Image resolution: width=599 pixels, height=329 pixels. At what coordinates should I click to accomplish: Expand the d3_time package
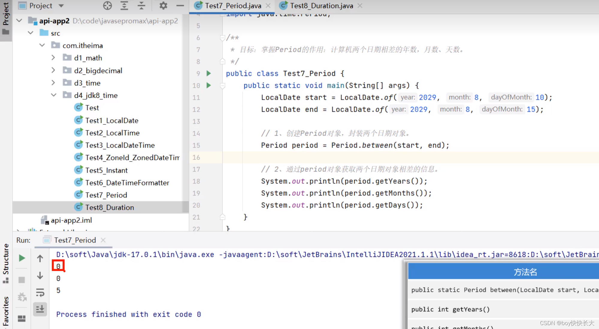tap(53, 83)
